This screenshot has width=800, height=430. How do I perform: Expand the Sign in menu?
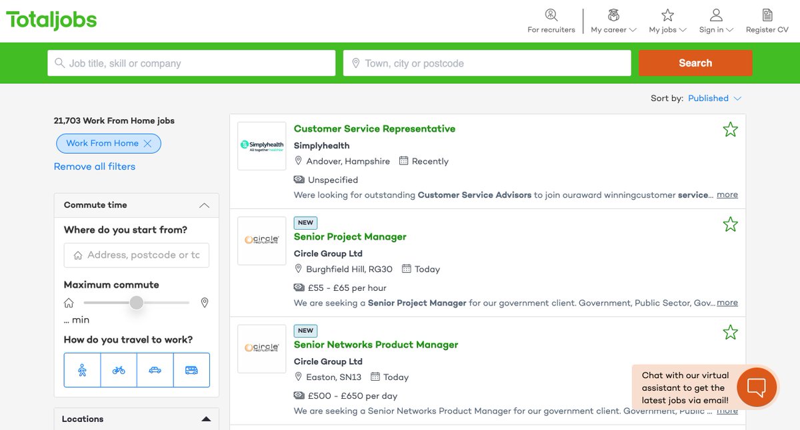coord(716,21)
